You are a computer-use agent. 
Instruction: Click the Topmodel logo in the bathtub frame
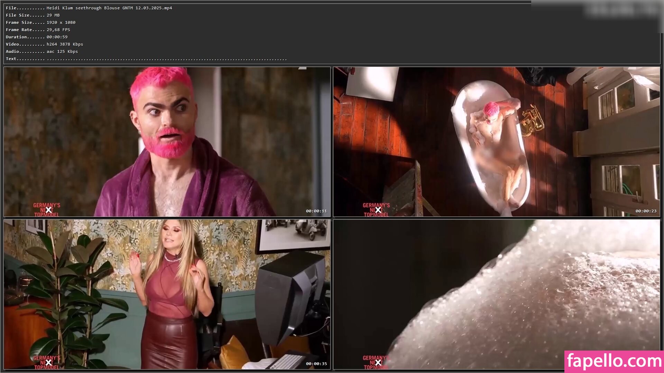[x=376, y=210]
